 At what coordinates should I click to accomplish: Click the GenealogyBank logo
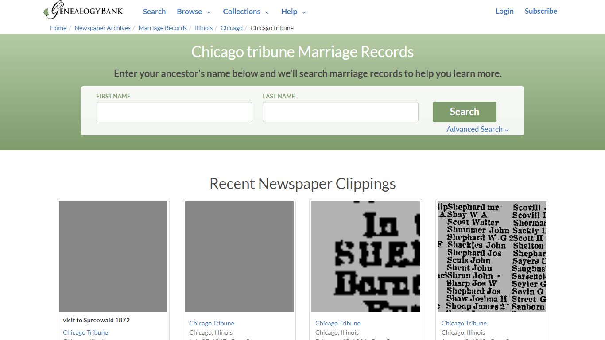click(x=83, y=11)
